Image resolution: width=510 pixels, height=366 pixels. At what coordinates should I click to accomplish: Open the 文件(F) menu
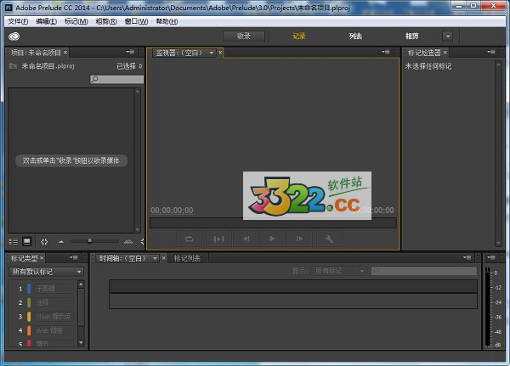18,21
